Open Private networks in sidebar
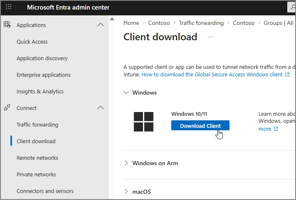 [x=36, y=174]
